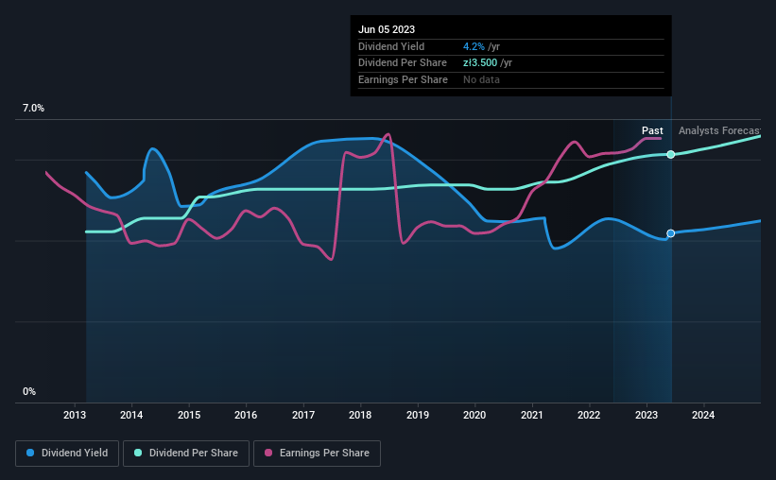776x480 pixels.
Task: Click the 2013 x-axis label
Action: [x=75, y=415]
